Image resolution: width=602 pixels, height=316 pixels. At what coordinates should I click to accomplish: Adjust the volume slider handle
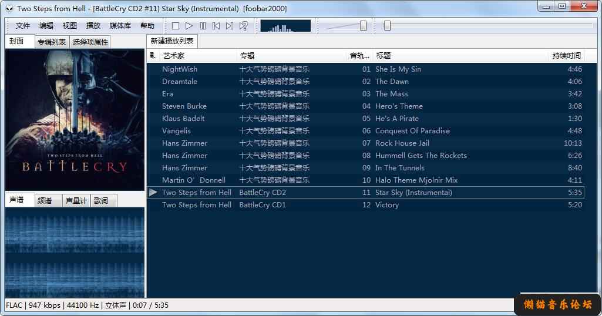363,26
